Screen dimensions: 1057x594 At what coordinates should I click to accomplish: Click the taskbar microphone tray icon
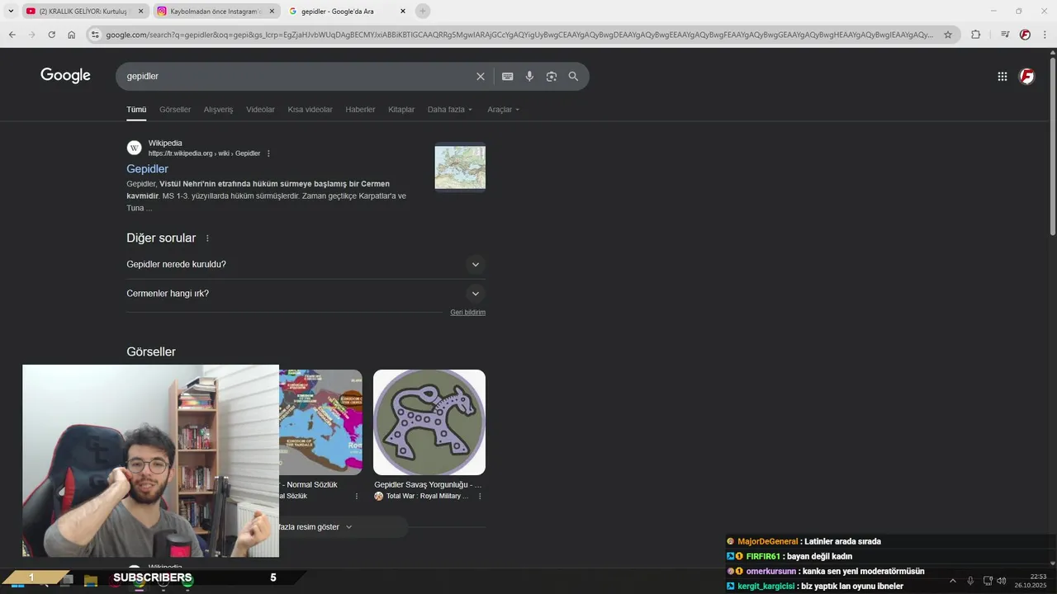[x=970, y=581]
